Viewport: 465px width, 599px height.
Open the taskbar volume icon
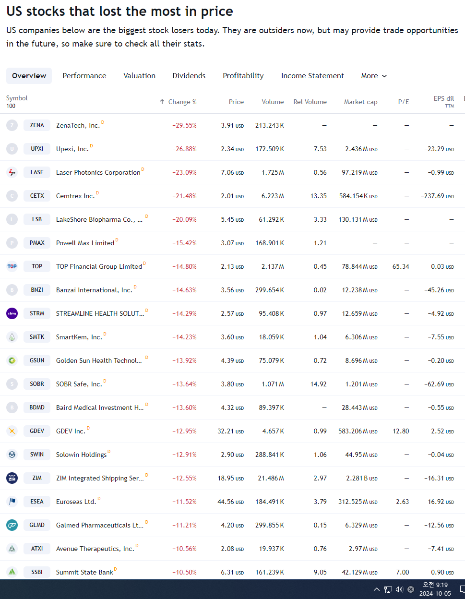point(399,589)
